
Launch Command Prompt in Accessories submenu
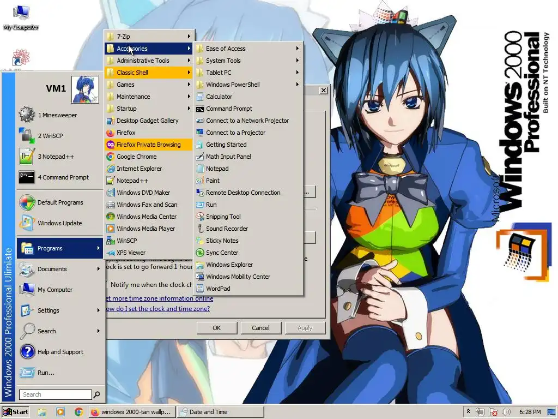[x=248, y=109]
